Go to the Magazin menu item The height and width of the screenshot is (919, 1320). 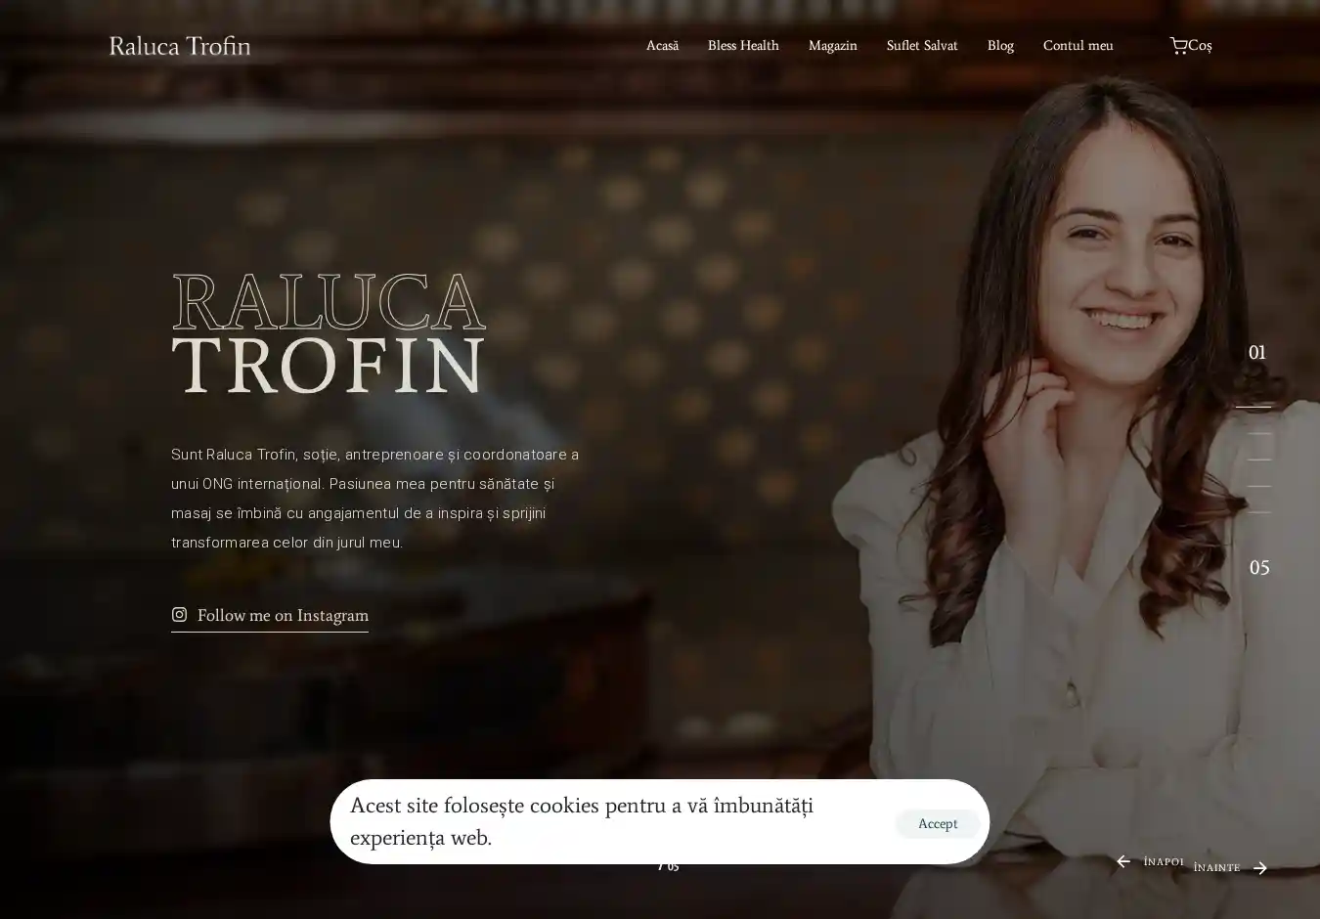pos(832,46)
